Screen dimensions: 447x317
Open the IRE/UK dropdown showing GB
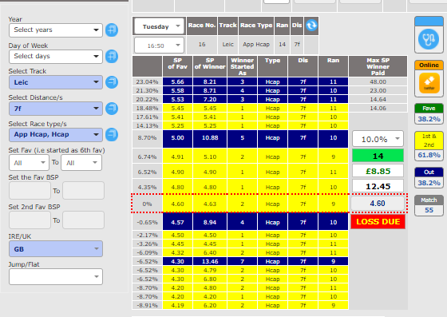[x=56, y=249]
